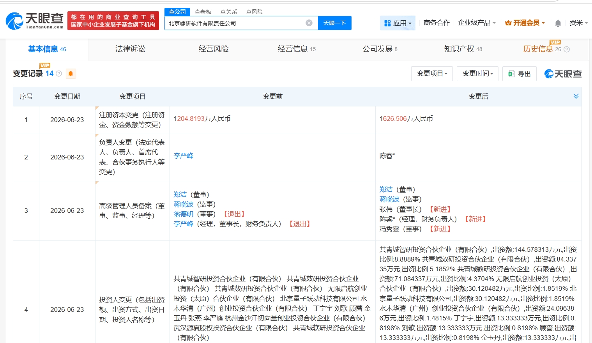Open 蒋晓波 link in 变更前 column
This screenshot has height=343, width=592.
[183, 204]
